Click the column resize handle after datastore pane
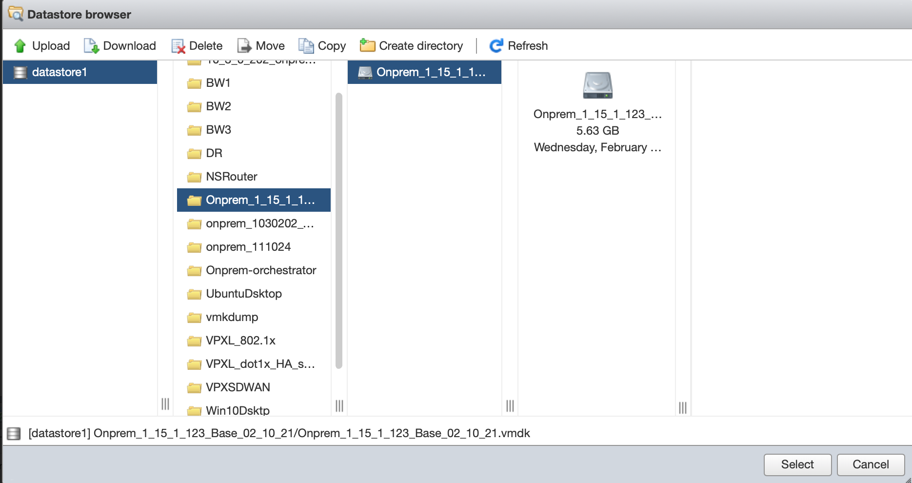 (165, 404)
